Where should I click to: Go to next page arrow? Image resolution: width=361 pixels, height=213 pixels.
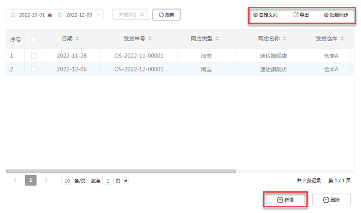pos(46,180)
